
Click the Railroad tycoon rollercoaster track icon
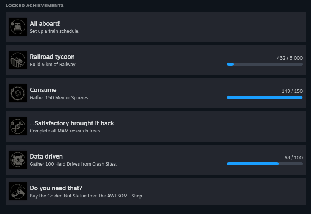[x=18, y=60]
